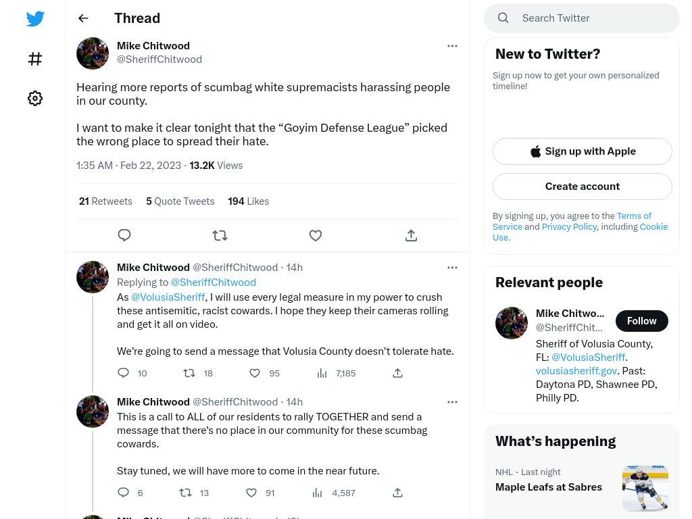Click the Search Twitter field
692x519 pixels.
click(582, 18)
